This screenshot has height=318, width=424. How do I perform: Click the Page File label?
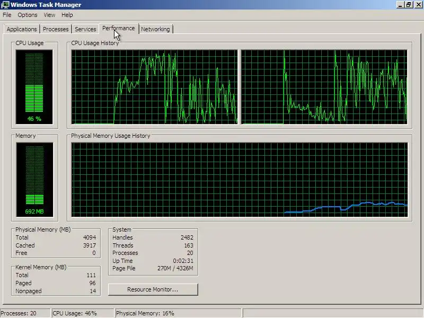(x=124, y=268)
